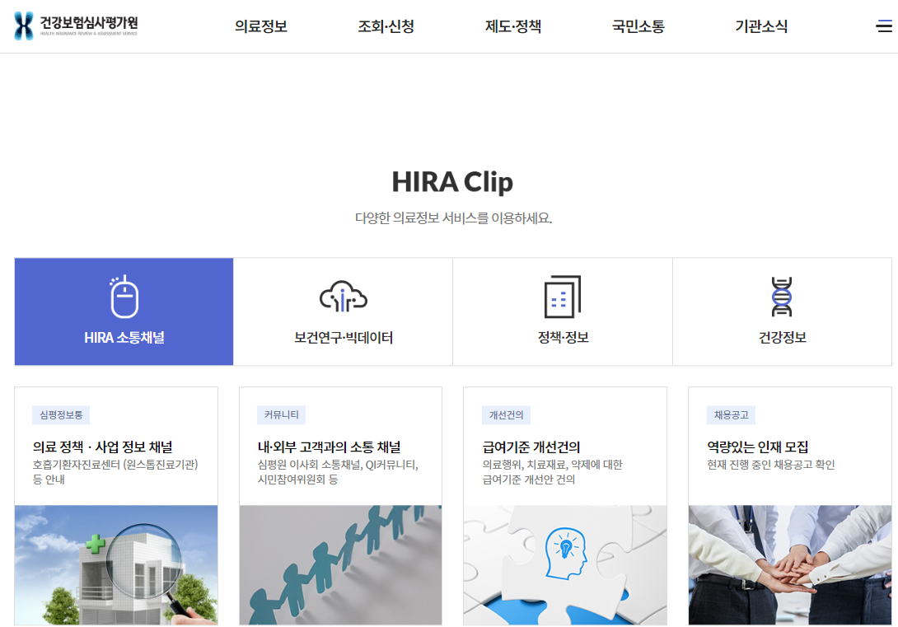
Task: Click the paper people chain thumbnail
Action: [341, 564]
